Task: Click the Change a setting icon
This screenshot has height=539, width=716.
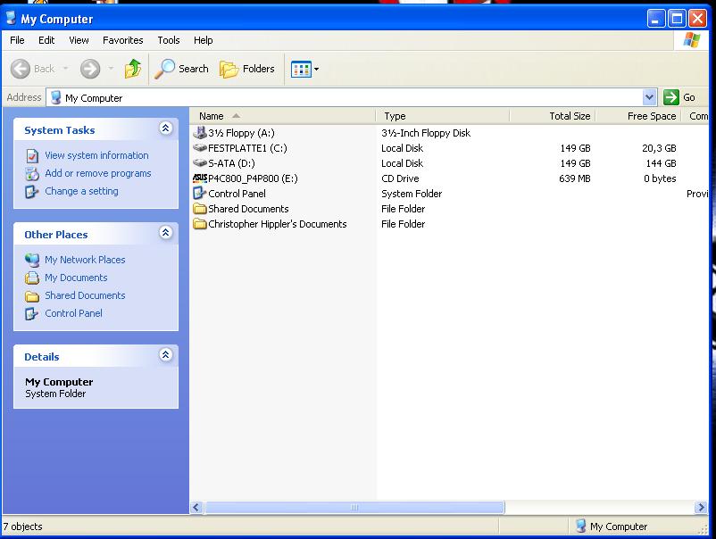Action: [x=31, y=192]
